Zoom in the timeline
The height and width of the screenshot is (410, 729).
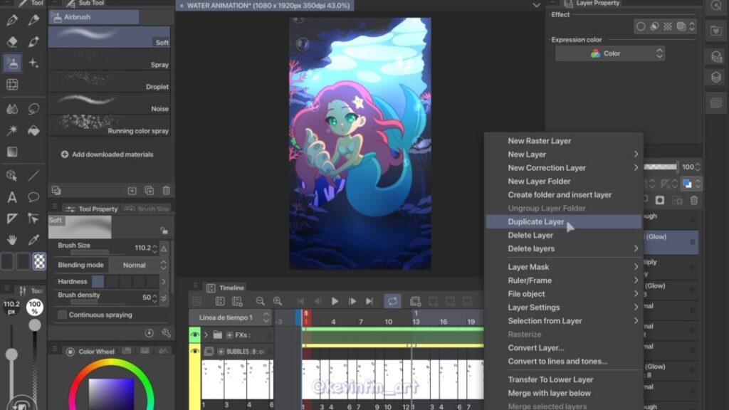278,301
